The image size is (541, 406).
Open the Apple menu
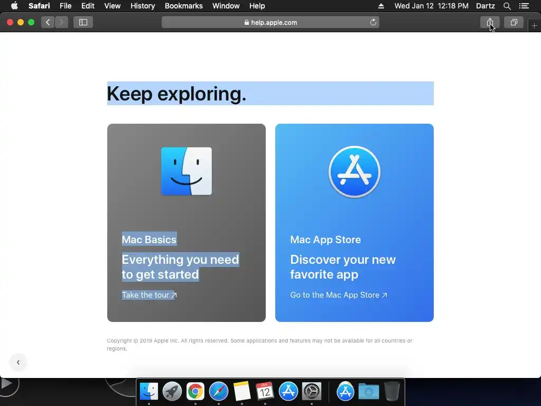click(x=14, y=6)
